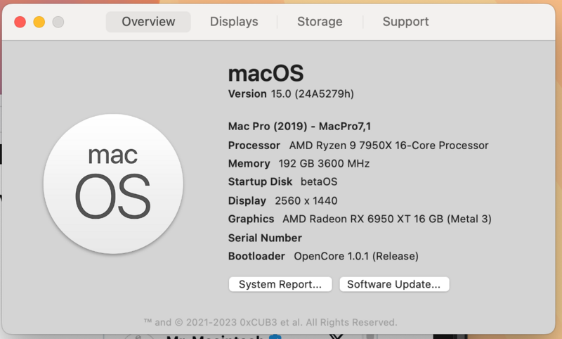Click OpenCore 1.0.1 (Release) bootloader value
The image size is (562, 339).
[x=356, y=256]
